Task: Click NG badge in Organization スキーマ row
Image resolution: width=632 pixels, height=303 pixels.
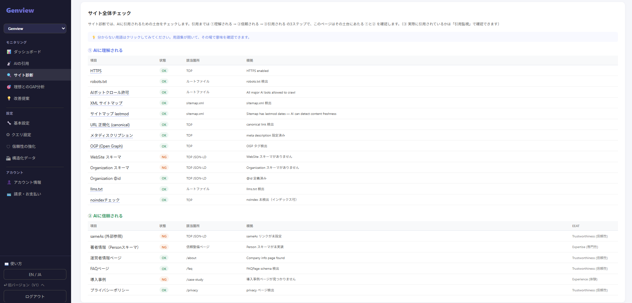Action: click(164, 168)
